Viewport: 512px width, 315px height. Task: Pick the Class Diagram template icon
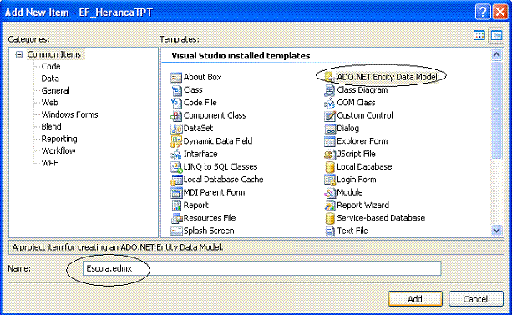click(329, 90)
